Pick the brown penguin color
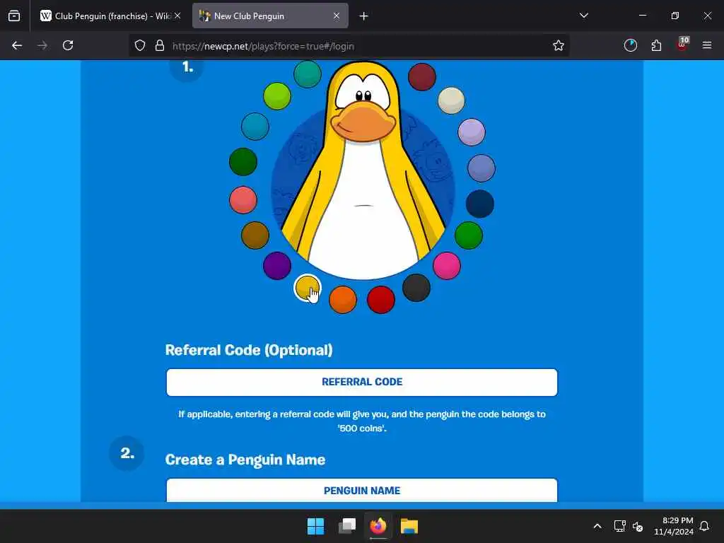This screenshot has height=543, width=724. pos(255,235)
